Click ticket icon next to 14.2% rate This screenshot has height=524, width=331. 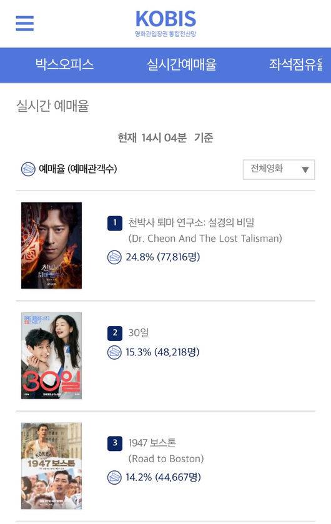coord(114,477)
